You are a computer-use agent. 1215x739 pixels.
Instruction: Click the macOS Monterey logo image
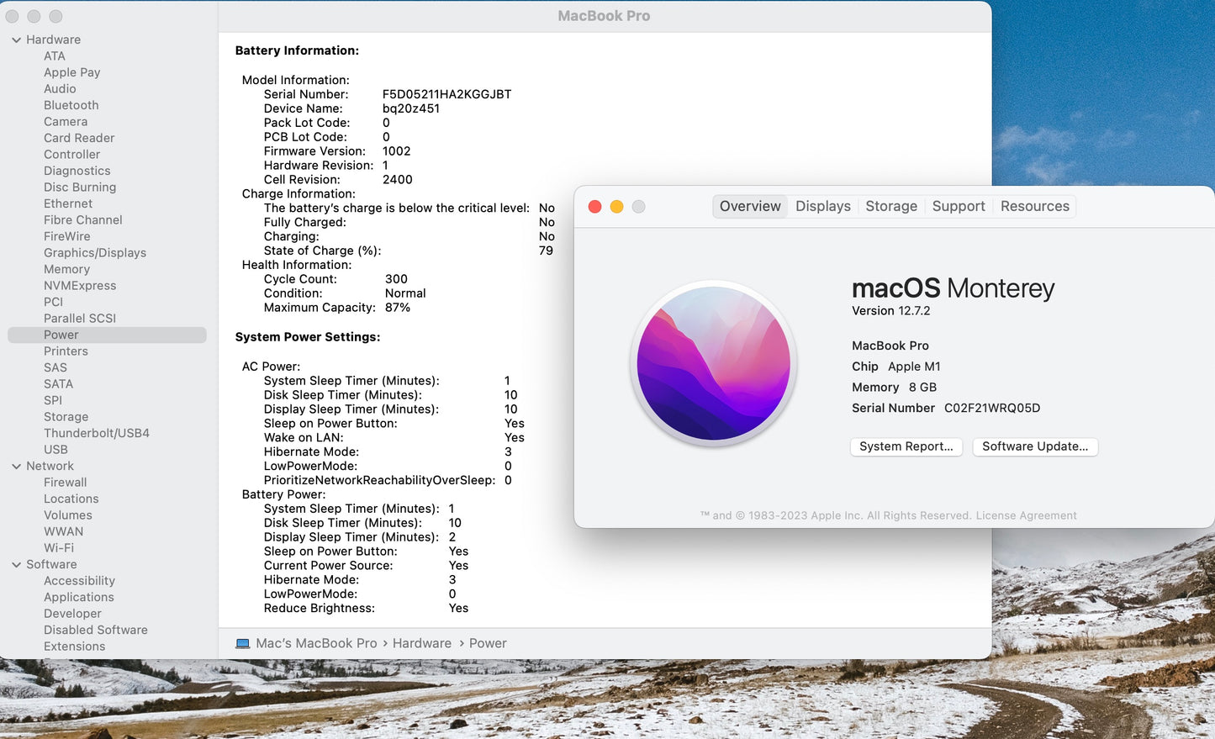point(713,363)
